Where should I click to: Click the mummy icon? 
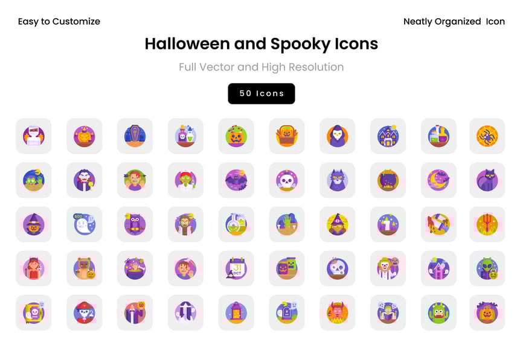coord(34,136)
